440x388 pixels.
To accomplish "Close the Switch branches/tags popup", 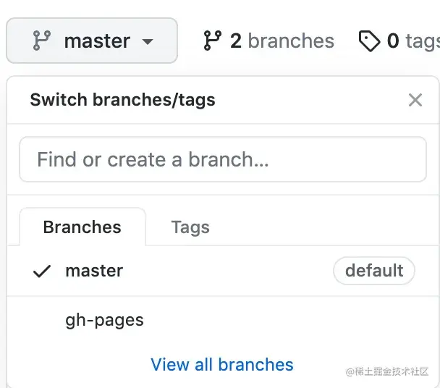I will coord(415,100).
